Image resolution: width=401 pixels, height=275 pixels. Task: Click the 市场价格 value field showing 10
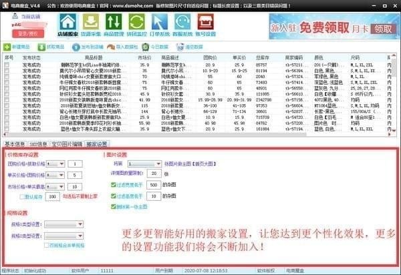75,187
